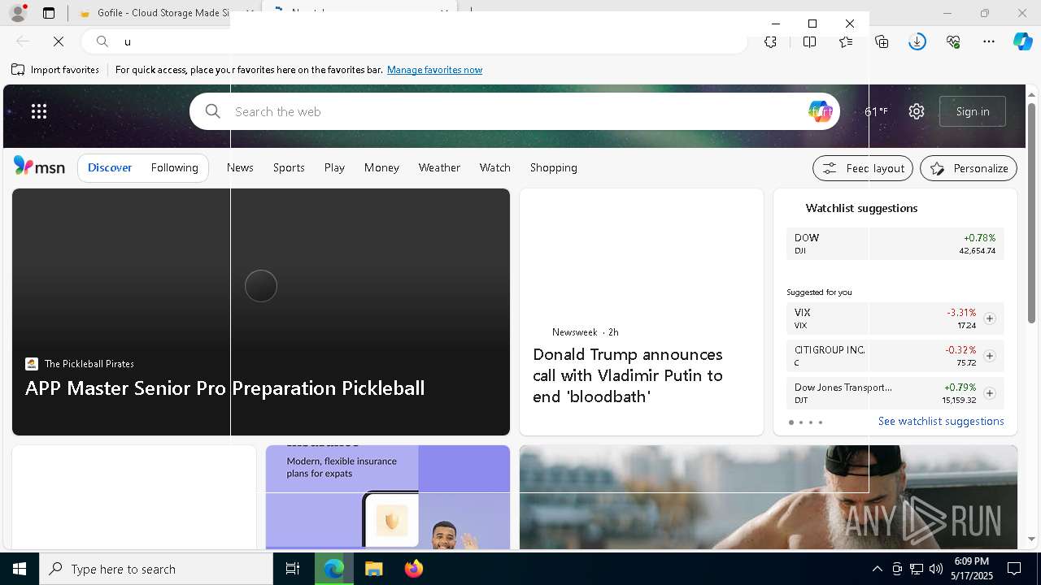
Task: Select first watchlist carousel dot
Action: 791,422
